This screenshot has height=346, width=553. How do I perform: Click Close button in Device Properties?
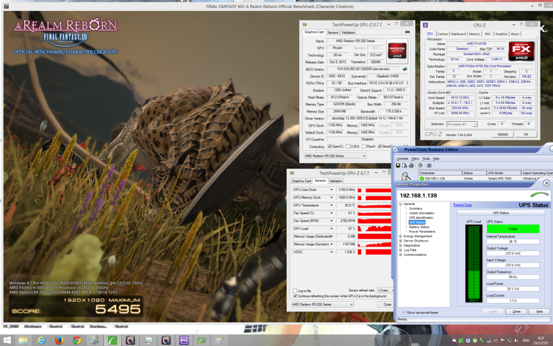[516, 311]
